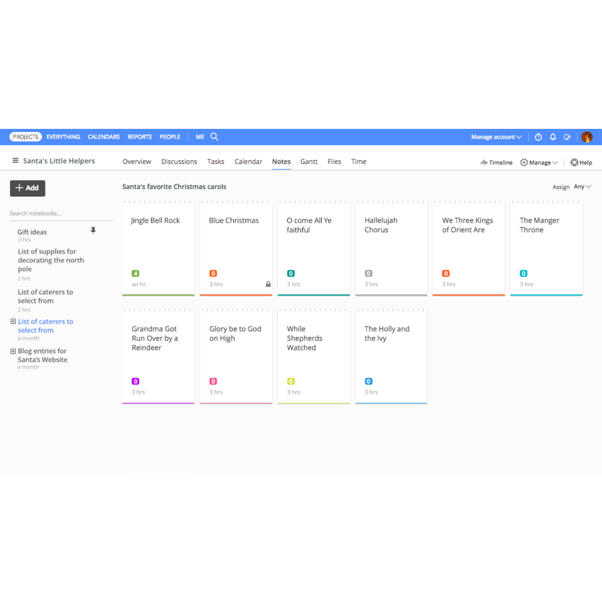Click the notifications bell icon
Screen dimensions: 602x602
click(x=553, y=136)
